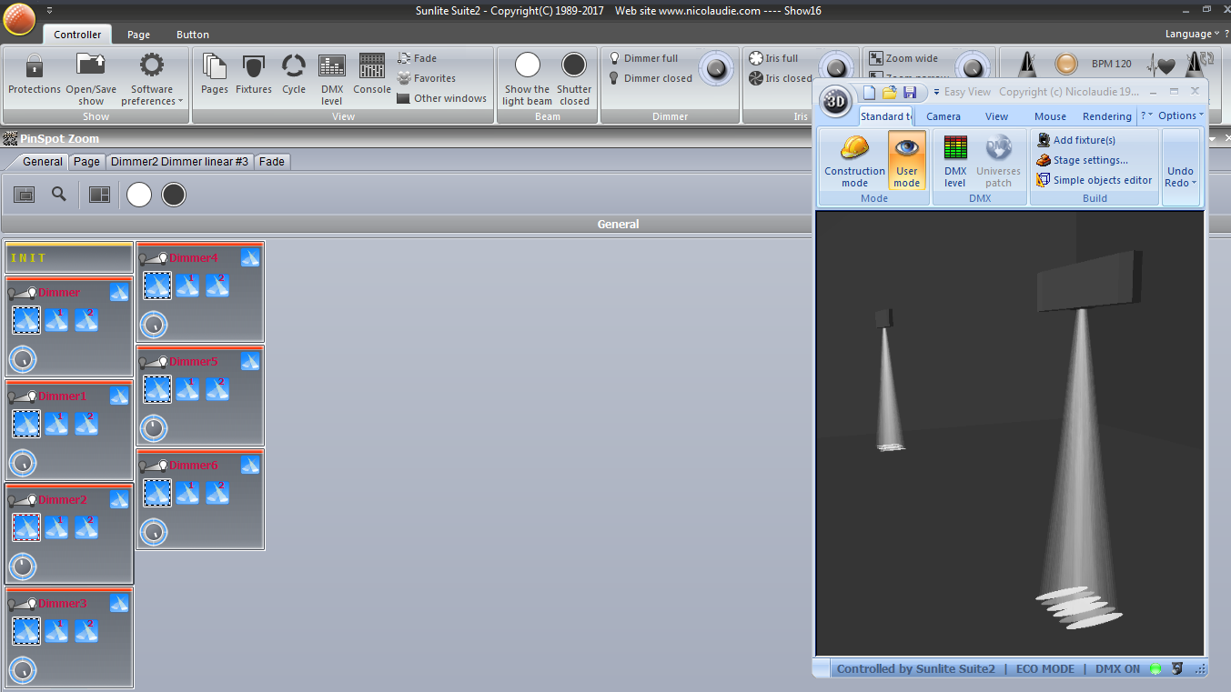Viewport: 1231px width, 692px height.
Task: Toggle the dashed default preset in Dimmer6 panel
Action: click(157, 493)
